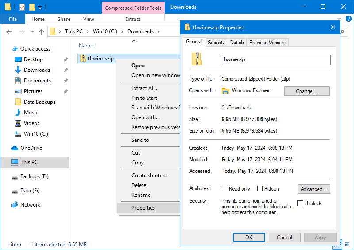This screenshot has width=354, height=250.
Task: Switch to the Share ribbon tab
Action: [x=64, y=19]
